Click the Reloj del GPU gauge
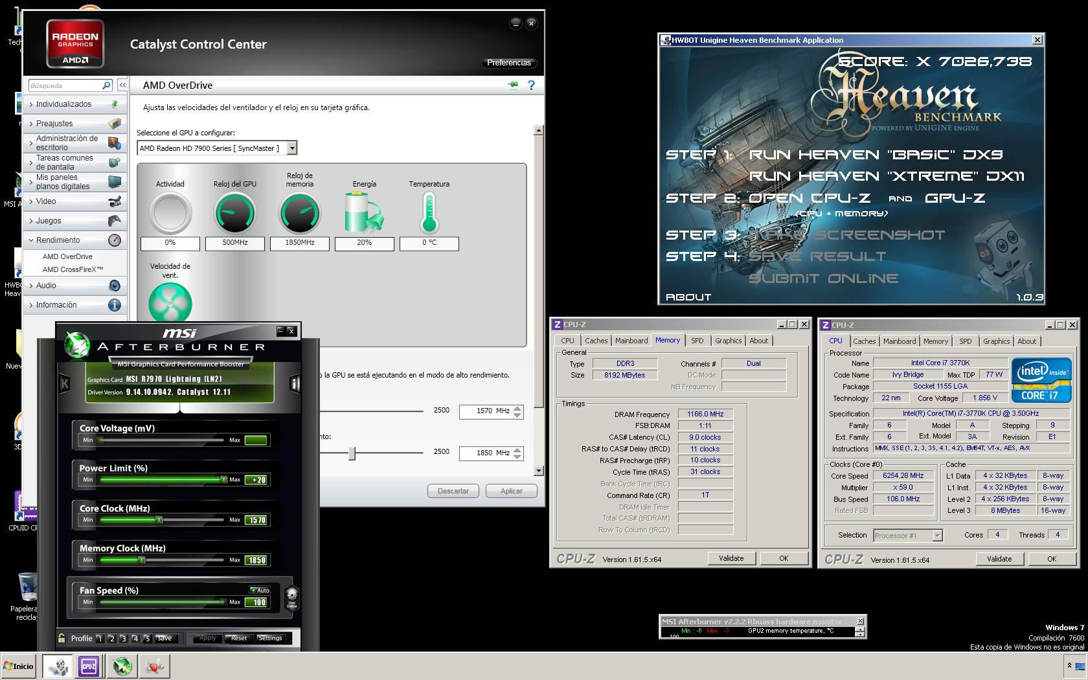Image resolution: width=1088 pixels, height=680 pixels. click(235, 213)
